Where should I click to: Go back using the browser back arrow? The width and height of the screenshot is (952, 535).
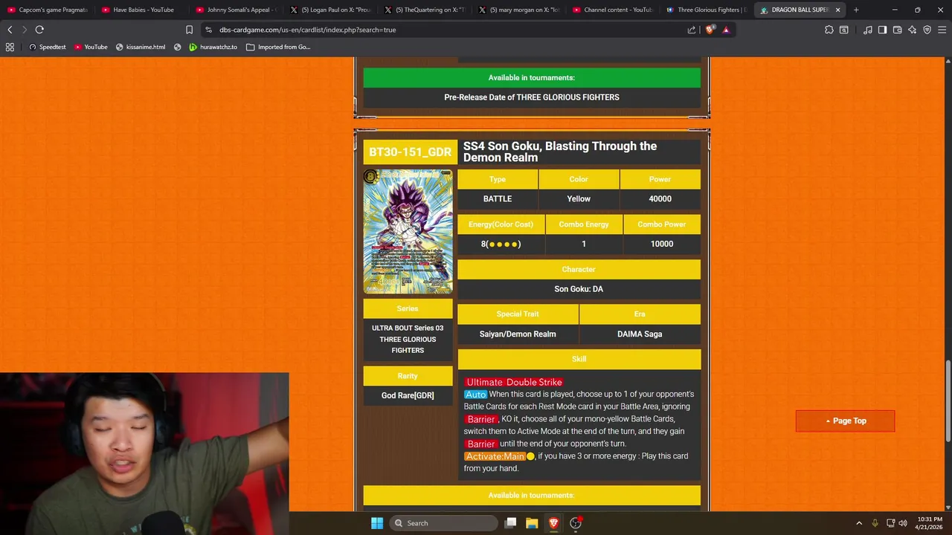click(10, 30)
